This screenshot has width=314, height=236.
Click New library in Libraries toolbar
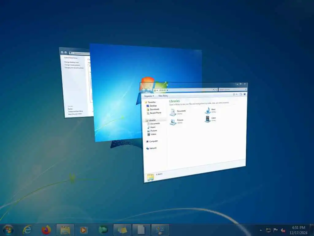[x=163, y=96]
